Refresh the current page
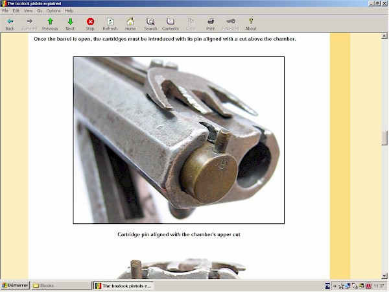The width and height of the screenshot is (389, 292). 110,24
